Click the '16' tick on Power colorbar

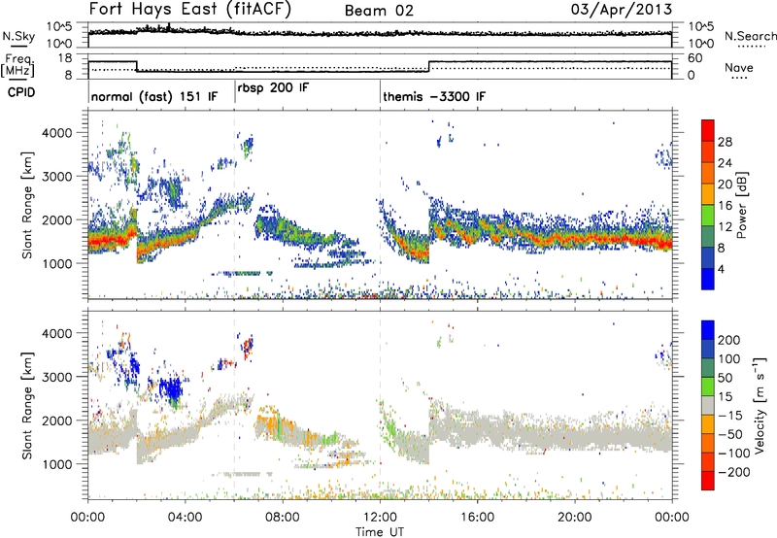coord(725,206)
